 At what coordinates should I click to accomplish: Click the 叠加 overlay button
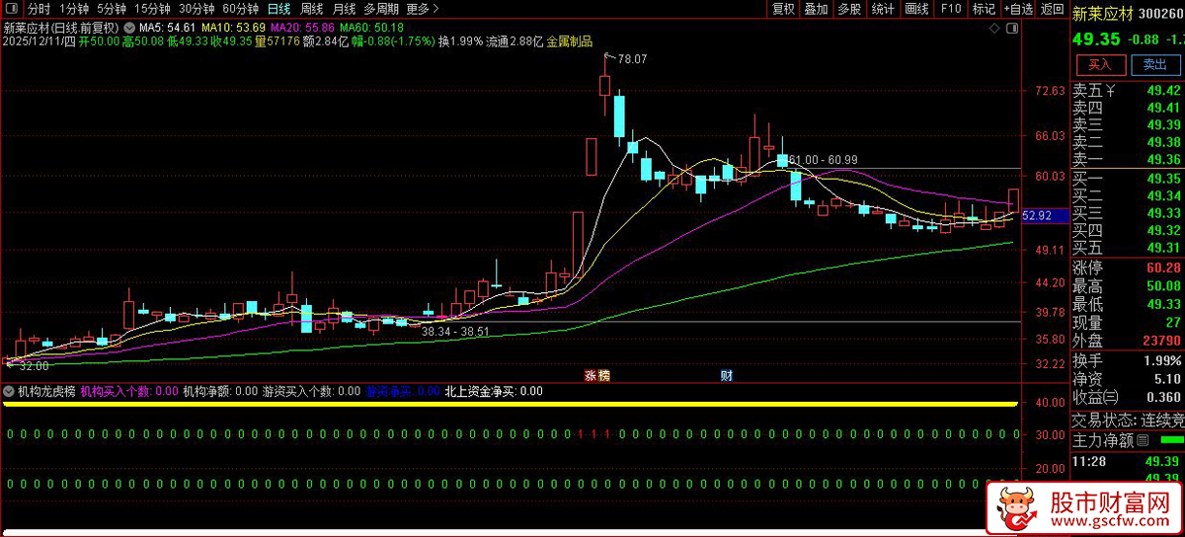[x=817, y=9]
